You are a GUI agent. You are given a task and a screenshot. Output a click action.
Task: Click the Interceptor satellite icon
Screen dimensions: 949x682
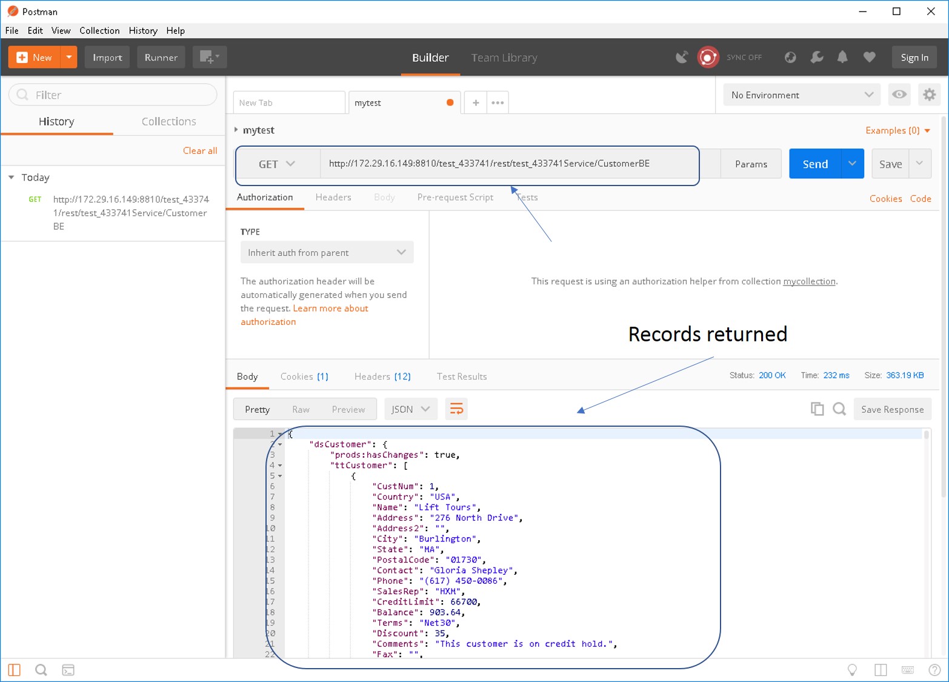[x=682, y=57]
